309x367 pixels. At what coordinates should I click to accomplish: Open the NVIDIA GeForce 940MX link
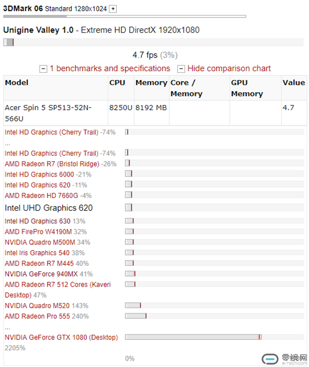[x=41, y=274]
